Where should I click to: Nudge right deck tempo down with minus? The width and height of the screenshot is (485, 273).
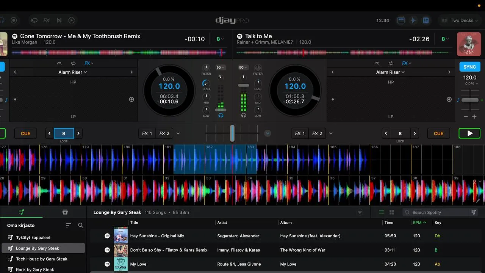pyautogui.click(x=466, y=117)
